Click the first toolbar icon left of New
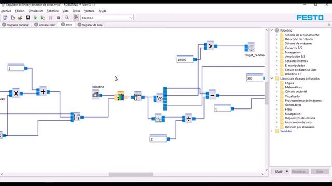 (x=5, y=18)
